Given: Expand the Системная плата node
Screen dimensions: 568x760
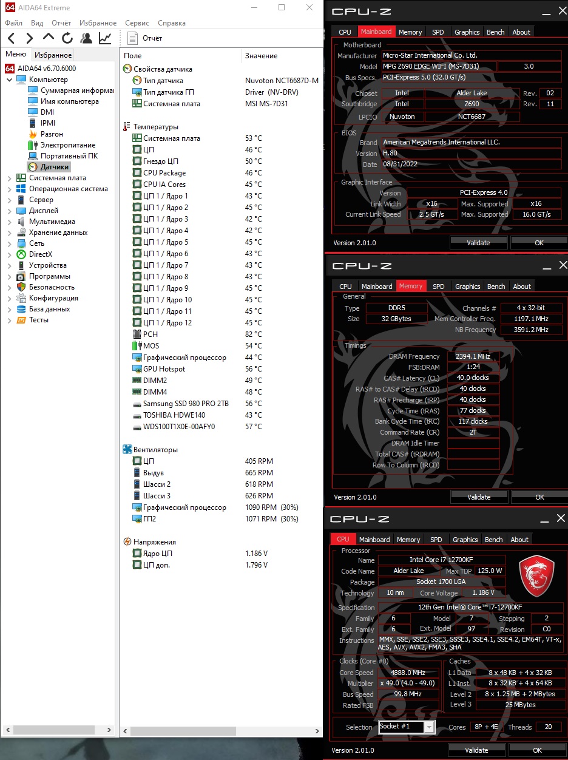Looking at the screenshot, I should (9, 178).
